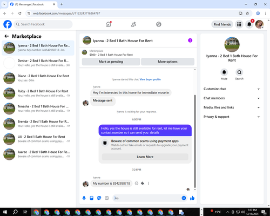Open the Denise conversation in list
Viewport: 270px width, 216px height.
(x=38, y=63)
